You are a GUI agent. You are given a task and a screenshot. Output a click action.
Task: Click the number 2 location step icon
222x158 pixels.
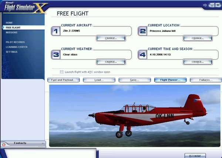(142, 31)
